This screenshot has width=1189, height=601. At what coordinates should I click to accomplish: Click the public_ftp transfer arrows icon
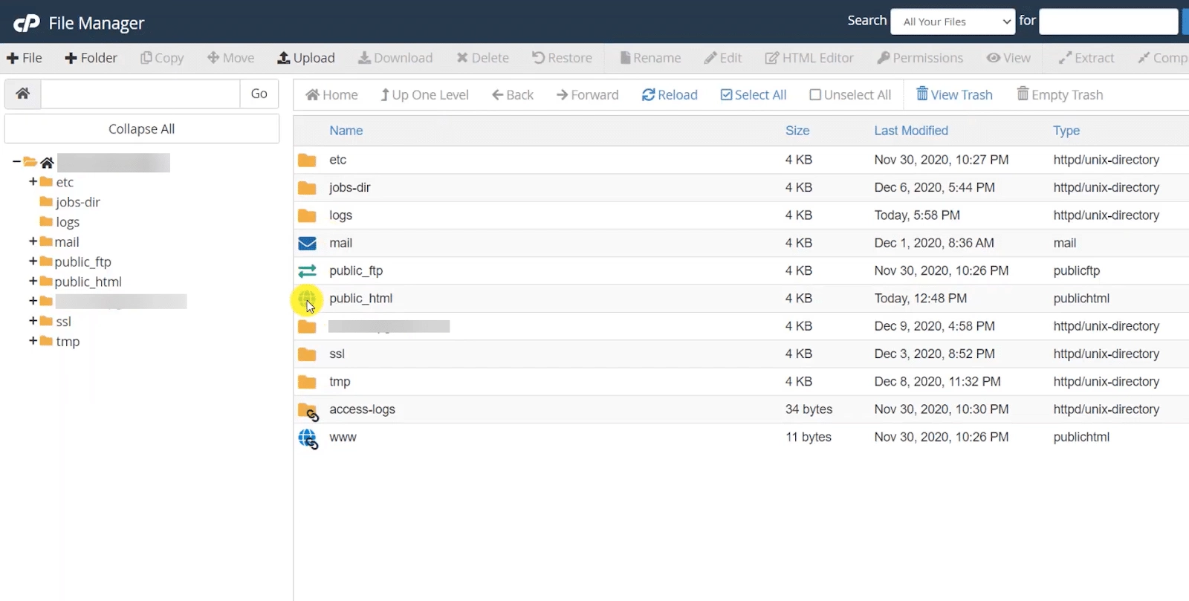(307, 270)
